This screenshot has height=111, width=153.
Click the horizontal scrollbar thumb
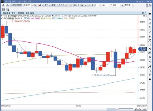111,109
